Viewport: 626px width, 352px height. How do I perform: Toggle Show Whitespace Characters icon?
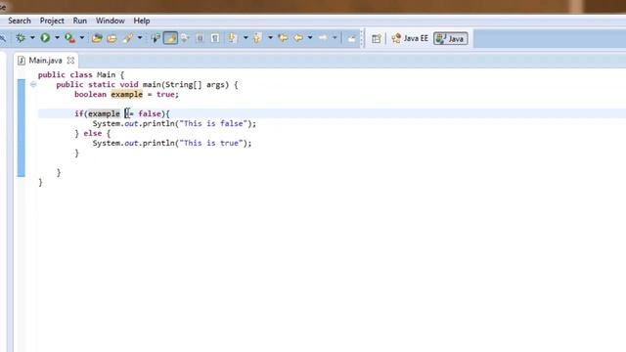tap(215, 38)
